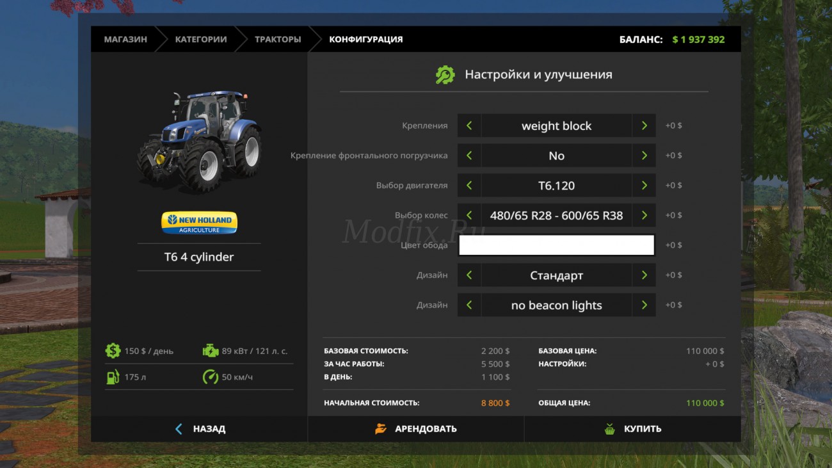
Task: Click the 150 $ / день upkeep text
Action: click(148, 351)
